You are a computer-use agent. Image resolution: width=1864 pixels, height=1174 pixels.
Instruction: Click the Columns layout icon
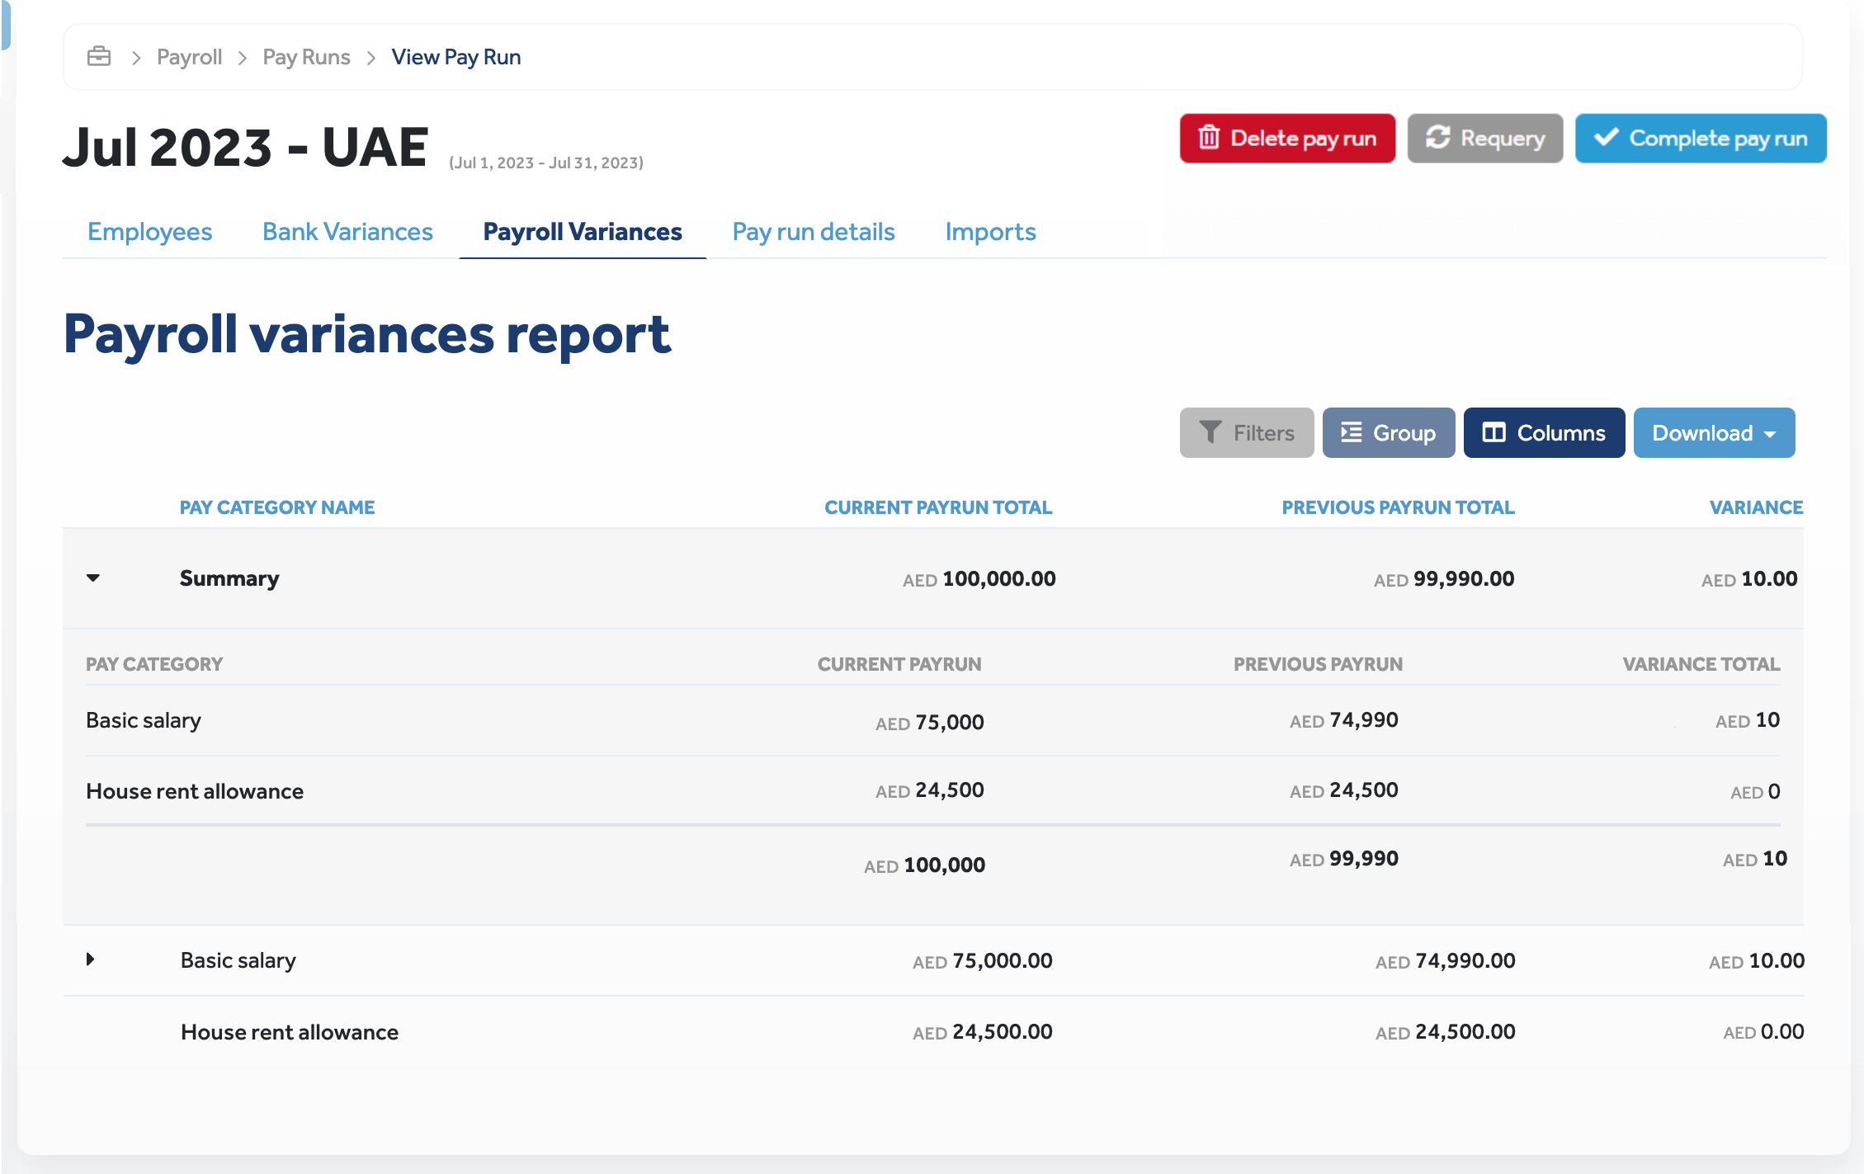1494,432
